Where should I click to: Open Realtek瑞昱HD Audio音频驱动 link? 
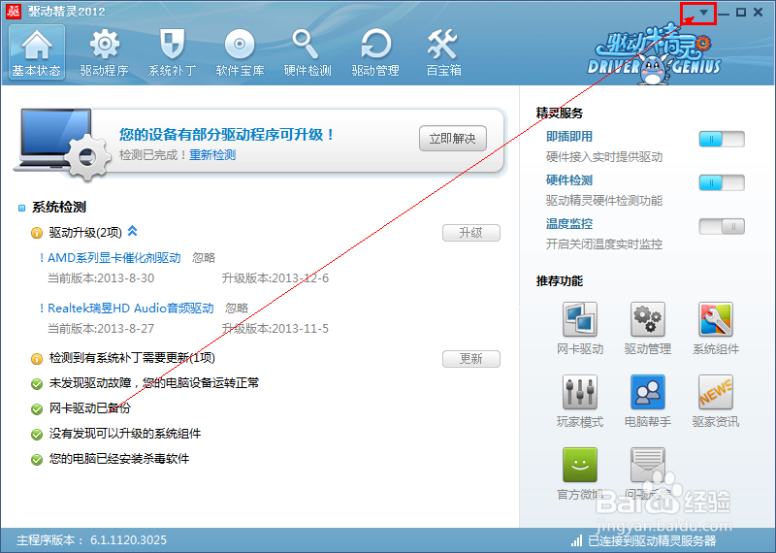point(131,308)
